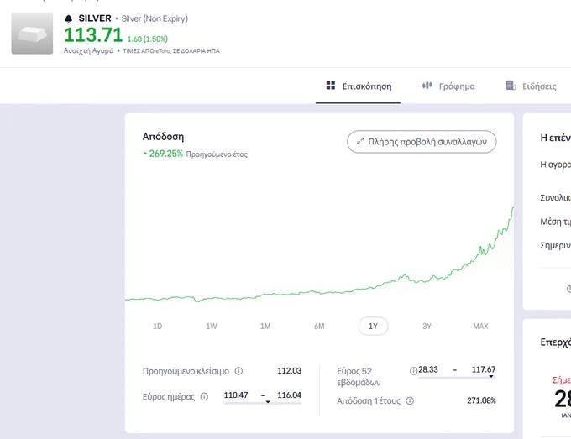Screen dimensions: 571x439
Task: Click the Ανοιχτή Αγορά market status
Action: [88, 50]
